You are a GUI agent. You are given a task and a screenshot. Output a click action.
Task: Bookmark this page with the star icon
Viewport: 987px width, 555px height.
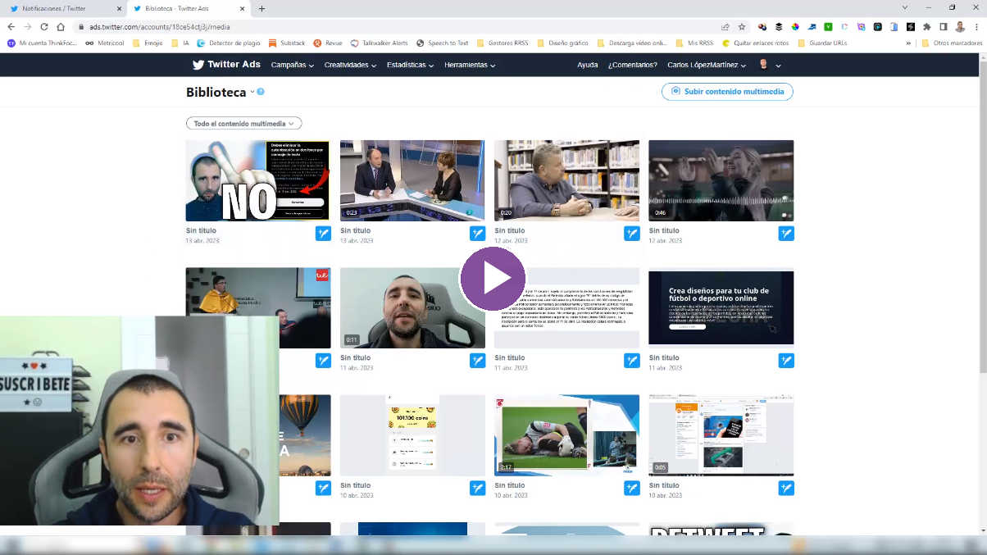[x=742, y=27]
